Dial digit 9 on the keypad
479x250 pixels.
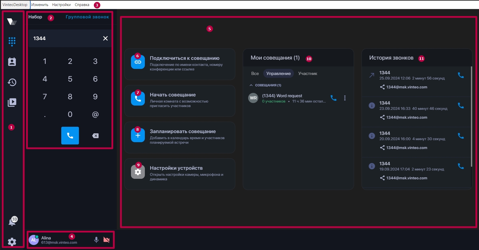pyautogui.click(x=95, y=97)
